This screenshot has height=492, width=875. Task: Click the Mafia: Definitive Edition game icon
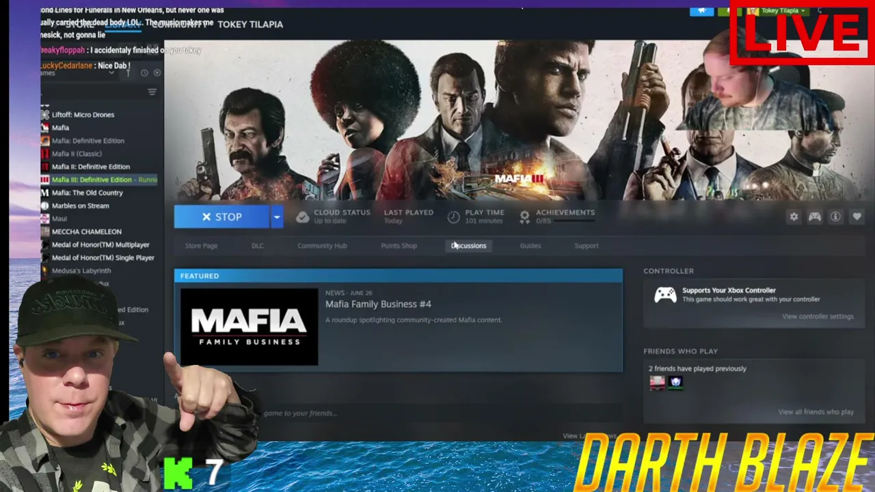point(45,141)
